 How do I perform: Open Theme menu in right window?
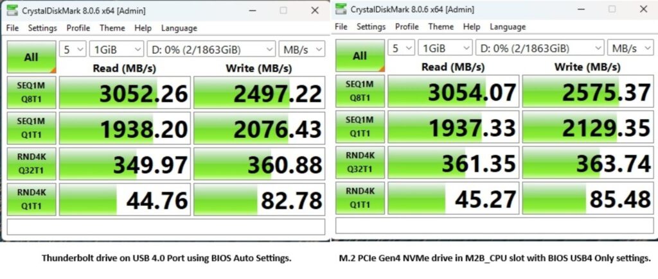pos(441,27)
